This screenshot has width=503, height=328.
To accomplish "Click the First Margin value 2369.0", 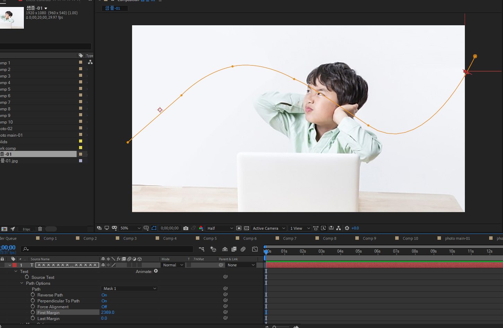I will pyautogui.click(x=107, y=312).
